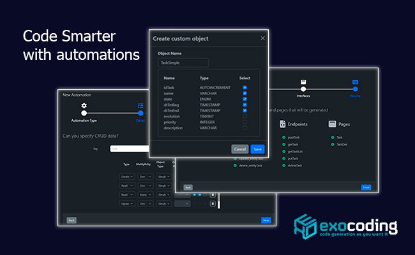Viewport: 415px width, 255px height.
Task: Click the TaskDet page name
Action: pyautogui.click(x=342, y=145)
